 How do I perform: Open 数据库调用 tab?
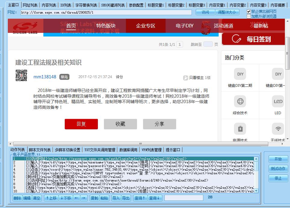(128, 150)
